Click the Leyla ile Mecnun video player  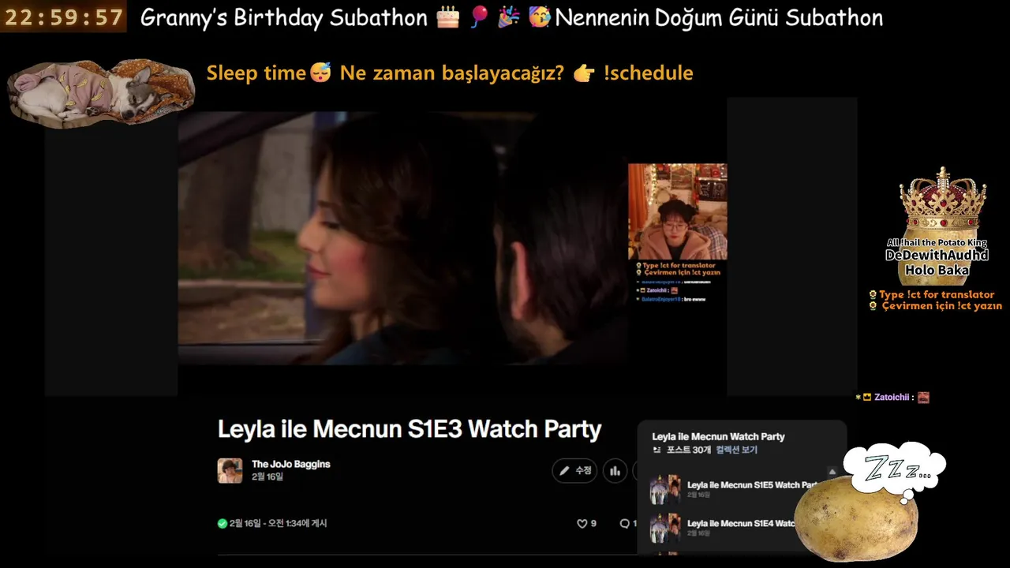tap(403, 237)
